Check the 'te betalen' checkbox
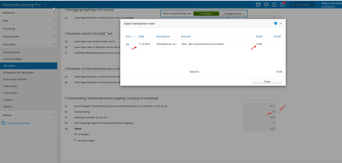Screen dimensions: 342x163 click(75, 134)
